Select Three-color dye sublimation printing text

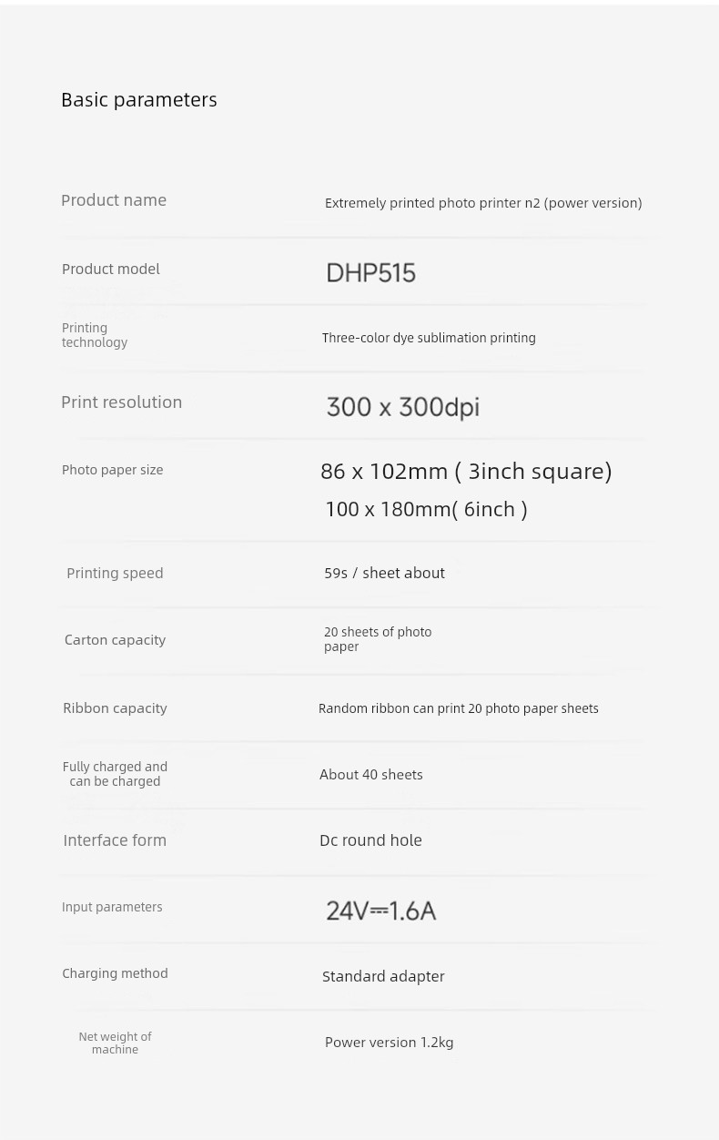click(429, 338)
